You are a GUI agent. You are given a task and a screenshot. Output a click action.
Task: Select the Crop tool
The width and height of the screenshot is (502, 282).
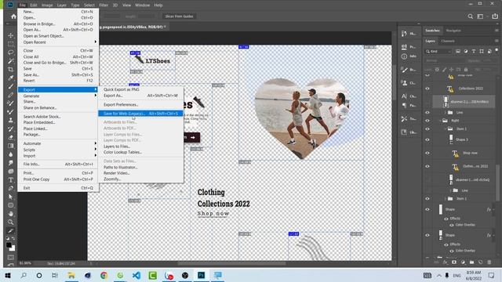(11, 70)
